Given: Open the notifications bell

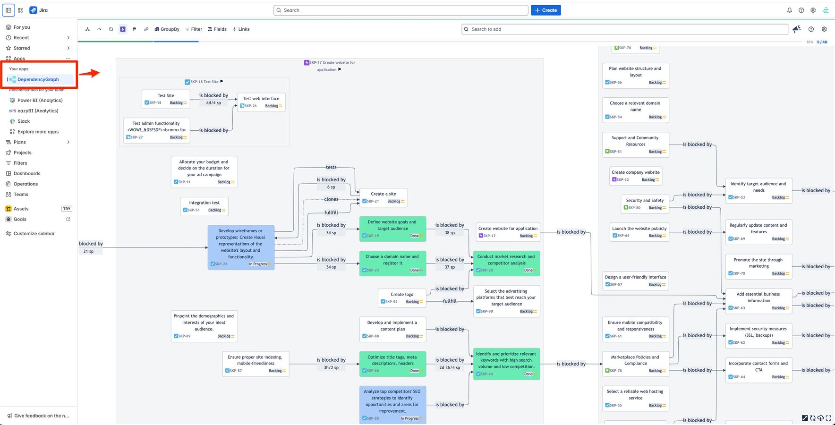Looking at the screenshot, I should pyautogui.click(x=789, y=10).
